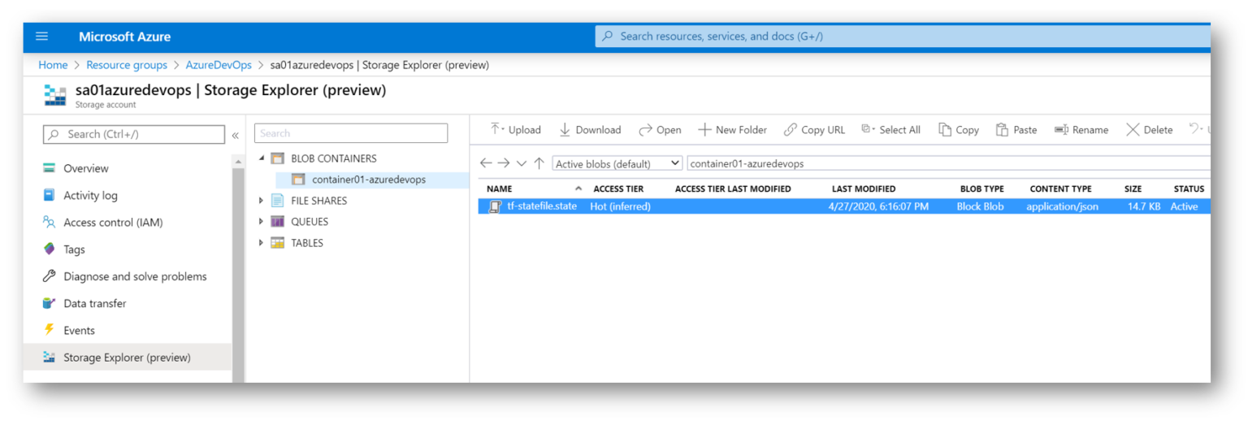
Task: Click the Diagnose and solve problems wrench icon
Action: click(49, 276)
